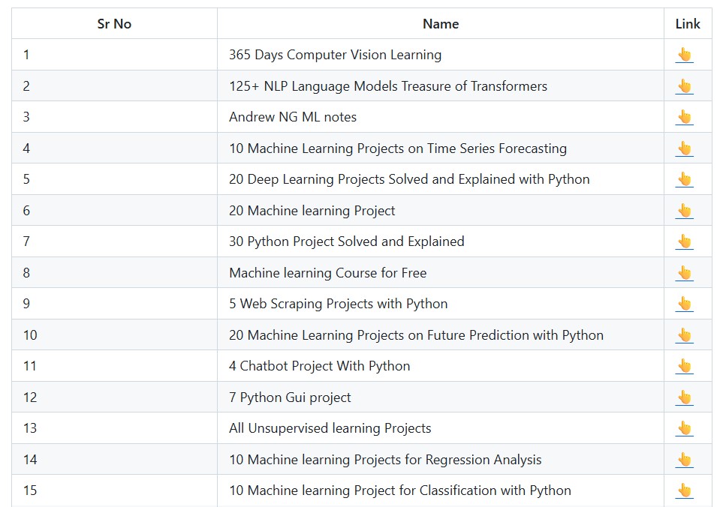Click the link icon for 7 Python Gui project
The height and width of the screenshot is (507, 723).
pos(684,397)
